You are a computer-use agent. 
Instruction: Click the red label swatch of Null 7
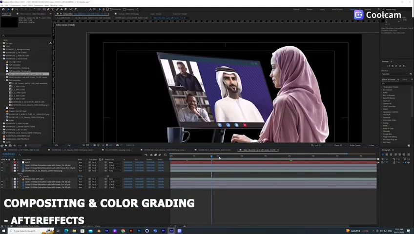15,162
